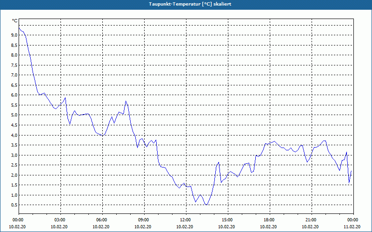Select the 10.02.20 date under 21:00
Screen dimensions: 372x232
310,227
